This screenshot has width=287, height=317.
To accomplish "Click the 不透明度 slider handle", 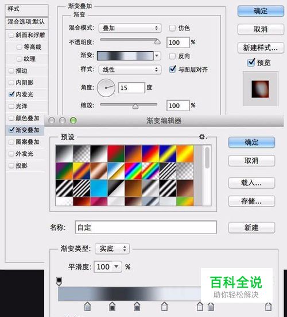I will [157, 42].
